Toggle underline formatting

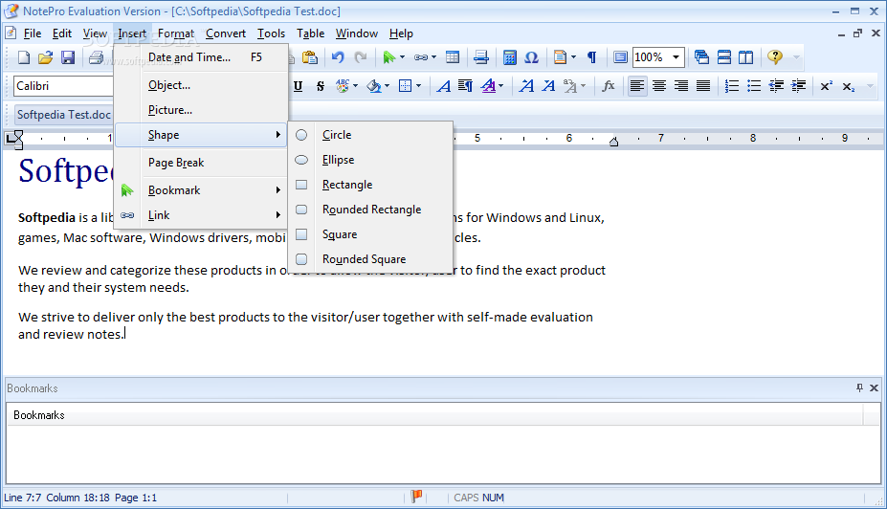(299, 86)
